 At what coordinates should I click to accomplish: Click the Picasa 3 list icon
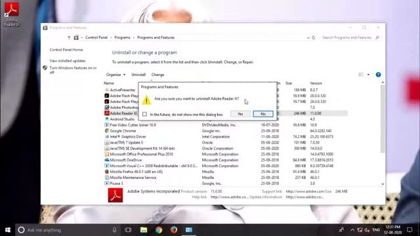pyautogui.click(x=107, y=184)
